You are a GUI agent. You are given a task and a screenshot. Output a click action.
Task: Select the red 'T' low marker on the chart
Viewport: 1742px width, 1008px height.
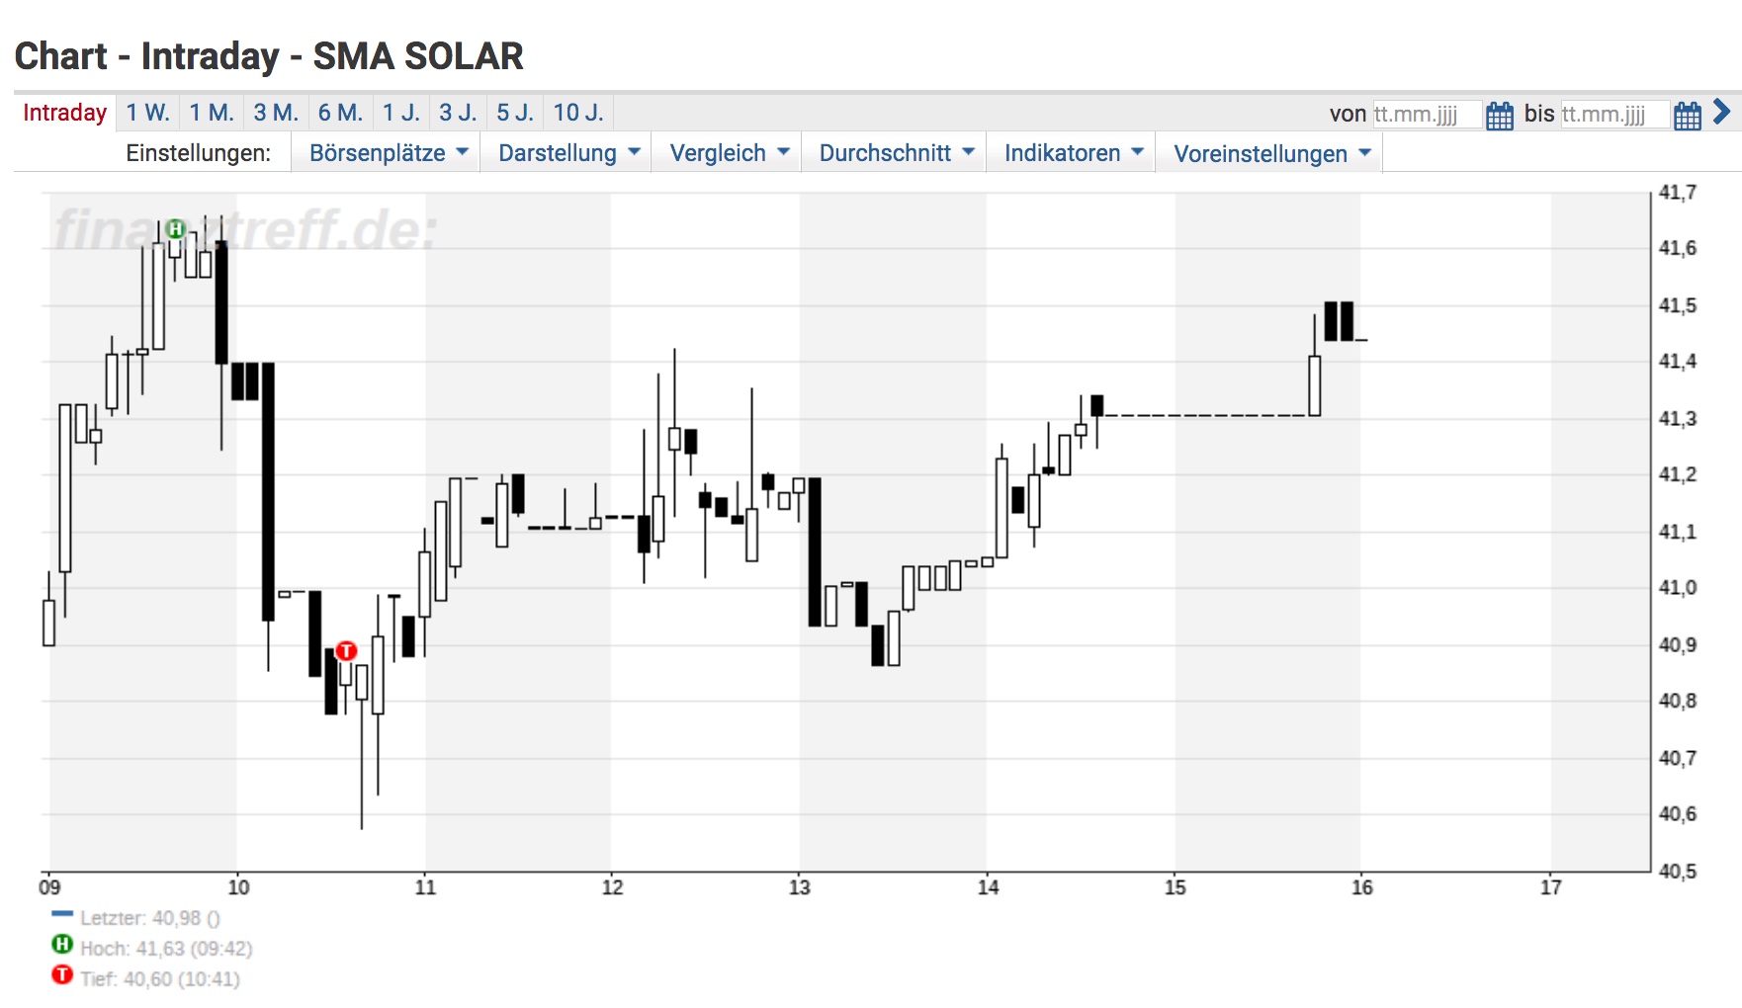coord(346,651)
